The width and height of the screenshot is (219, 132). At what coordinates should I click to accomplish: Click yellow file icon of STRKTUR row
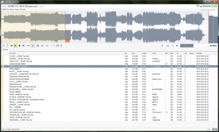pos(3,105)
